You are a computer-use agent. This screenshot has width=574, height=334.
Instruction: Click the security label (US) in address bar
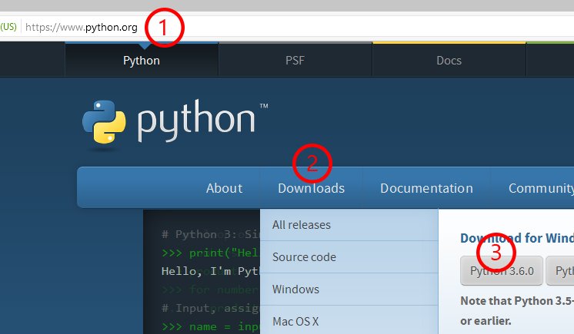(8, 27)
